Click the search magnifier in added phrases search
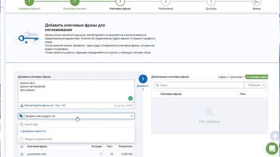Image resolution: width=280 pixels, height=157 pixels. pos(157,85)
